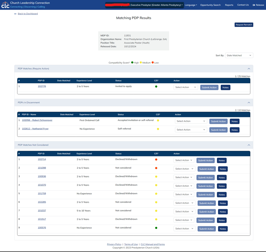This screenshot has height=252, width=266.
Task: Click the Release icon in top navigation
Action: [x=254, y=5]
